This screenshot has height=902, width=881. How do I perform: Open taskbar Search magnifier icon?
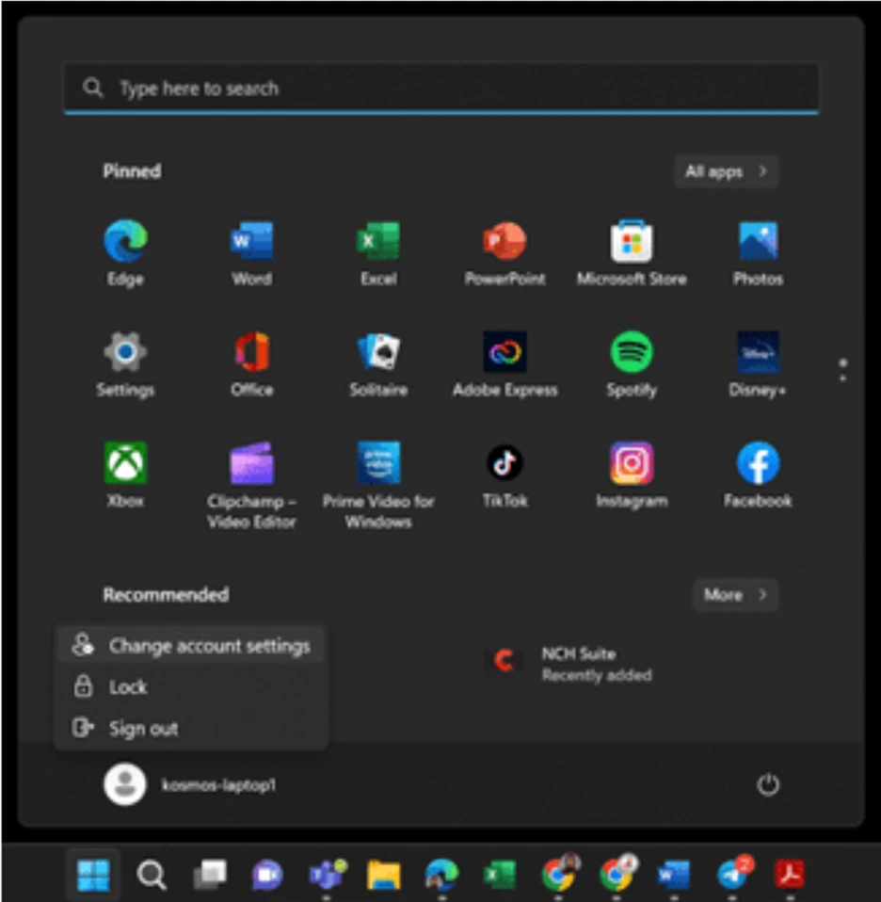[152, 875]
